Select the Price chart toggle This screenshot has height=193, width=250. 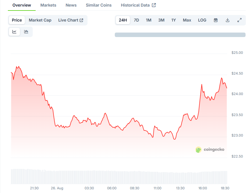[17, 20]
